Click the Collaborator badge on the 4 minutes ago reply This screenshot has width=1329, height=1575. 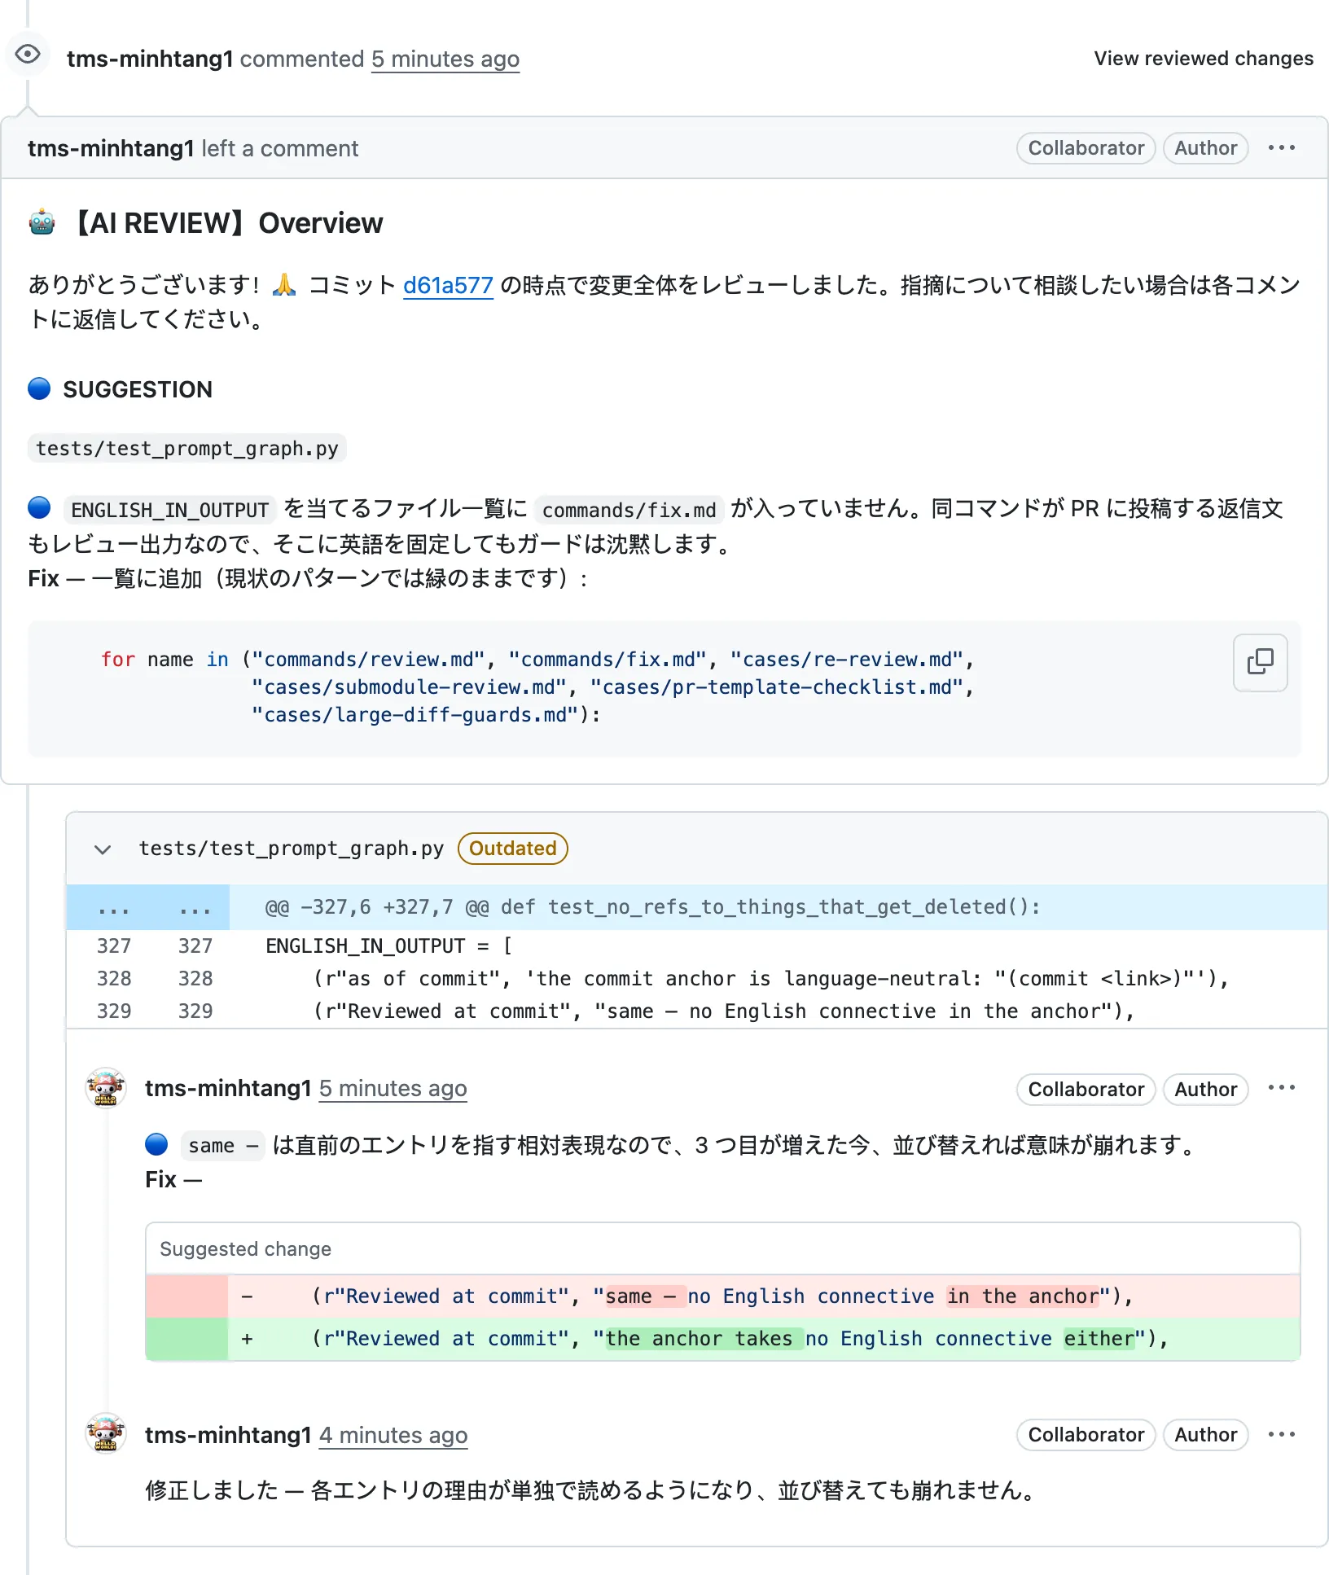click(1086, 1435)
